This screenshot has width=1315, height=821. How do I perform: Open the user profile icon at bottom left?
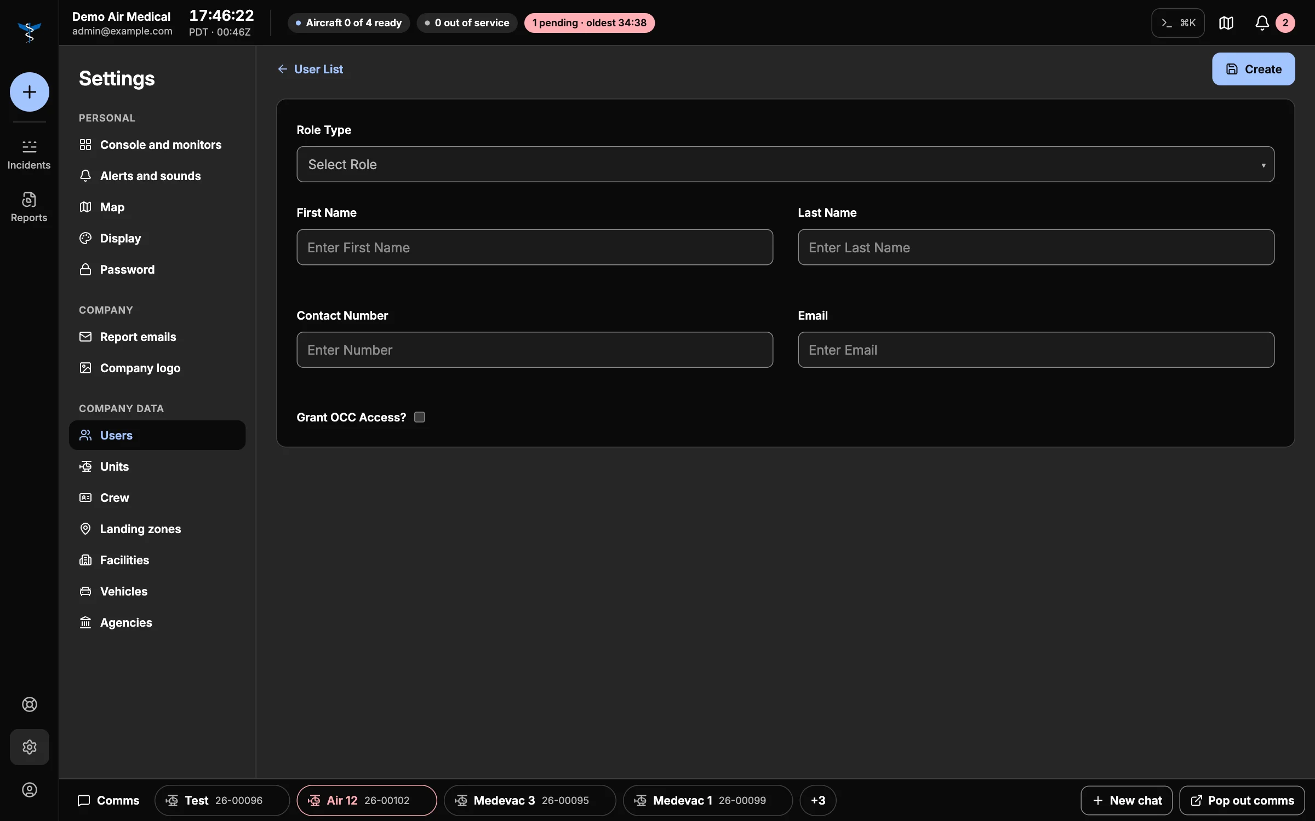coord(29,790)
